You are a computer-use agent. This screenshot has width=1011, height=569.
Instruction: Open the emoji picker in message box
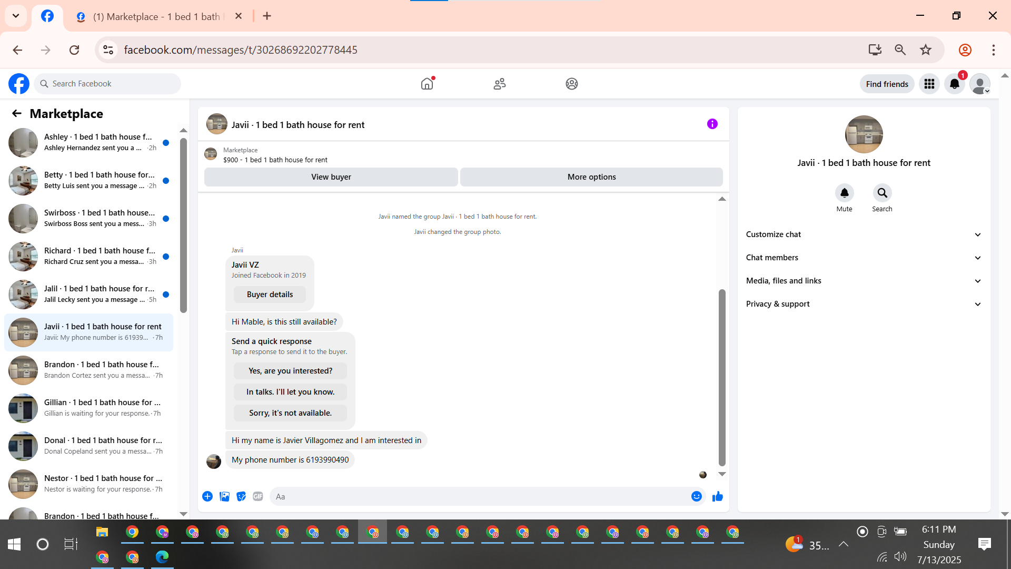click(696, 496)
